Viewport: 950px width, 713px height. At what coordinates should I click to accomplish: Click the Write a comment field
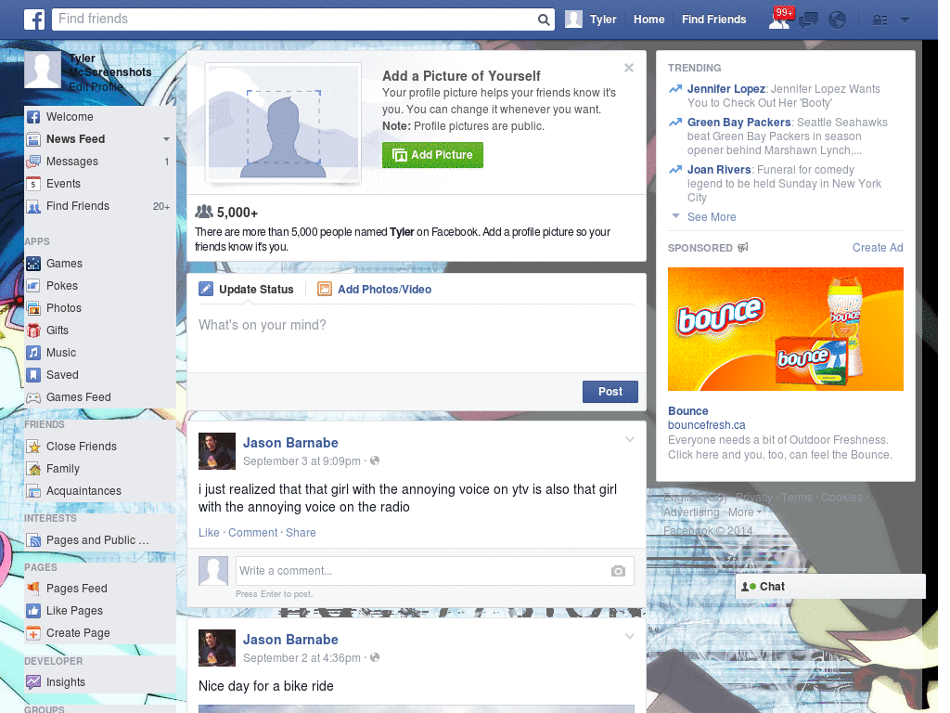(x=435, y=571)
